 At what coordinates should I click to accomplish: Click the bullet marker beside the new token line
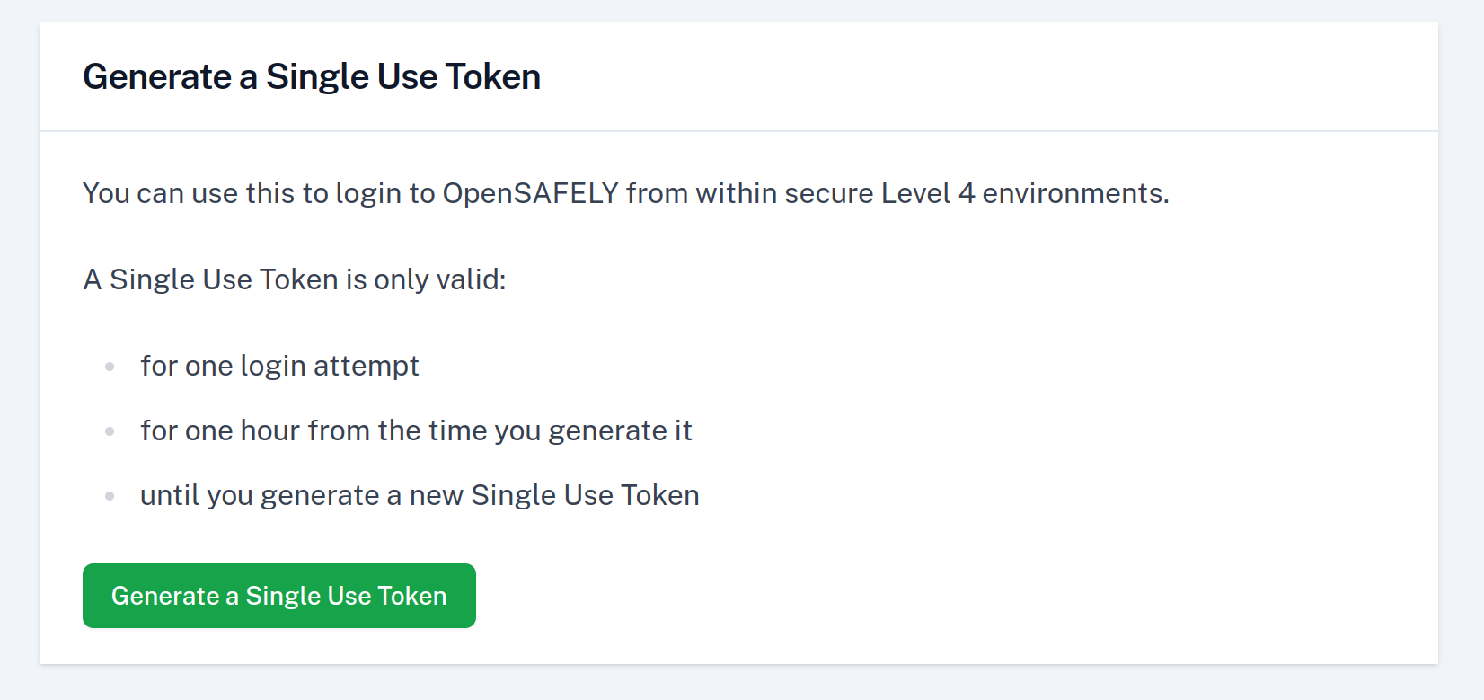click(x=110, y=494)
